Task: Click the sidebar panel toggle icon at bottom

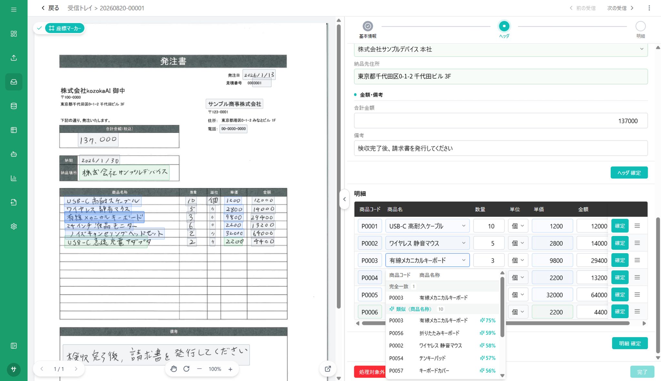Action: tap(14, 346)
